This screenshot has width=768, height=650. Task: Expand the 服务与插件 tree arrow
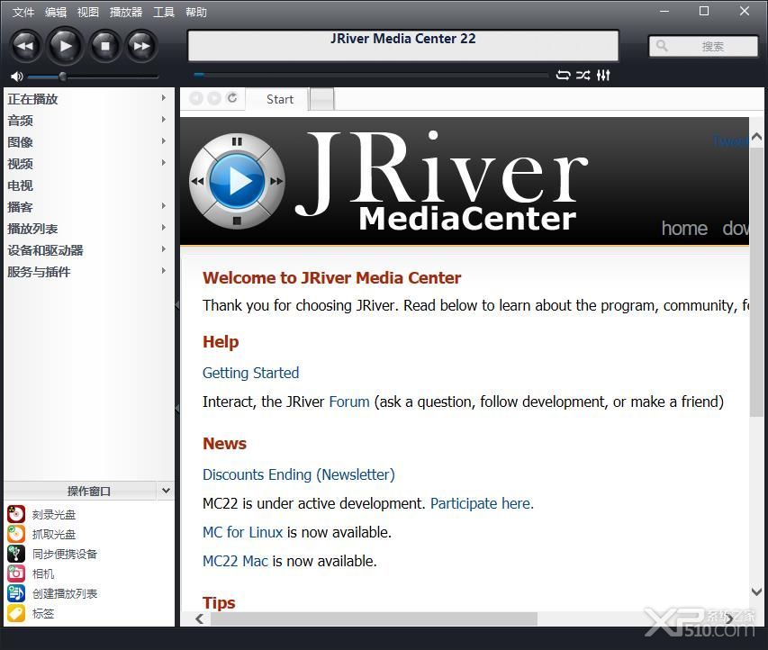(164, 270)
